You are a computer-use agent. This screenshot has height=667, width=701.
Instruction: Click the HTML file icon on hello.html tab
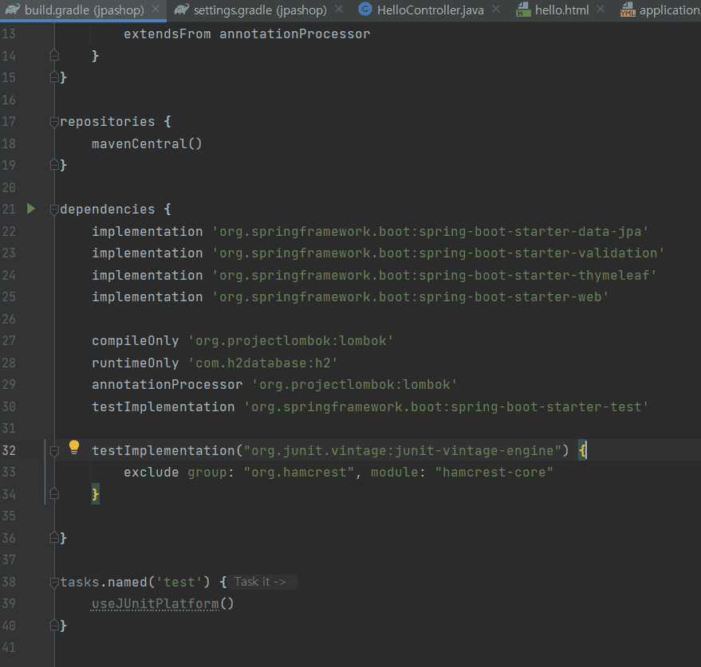523,9
